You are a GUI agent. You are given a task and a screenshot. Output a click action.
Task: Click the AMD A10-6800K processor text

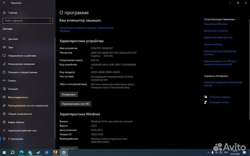(x=114, y=54)
